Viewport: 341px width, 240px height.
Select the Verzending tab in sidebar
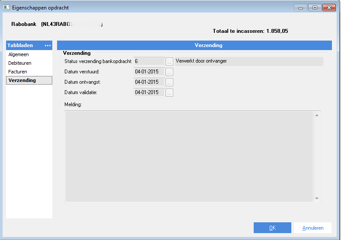click(29, 80)
